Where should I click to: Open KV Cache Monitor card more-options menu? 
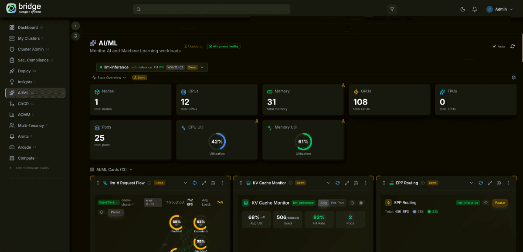tap(365, 183)
